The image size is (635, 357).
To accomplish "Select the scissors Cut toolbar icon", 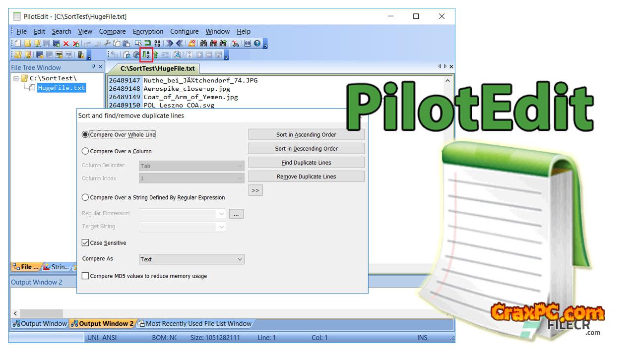I will coord(107,44).
